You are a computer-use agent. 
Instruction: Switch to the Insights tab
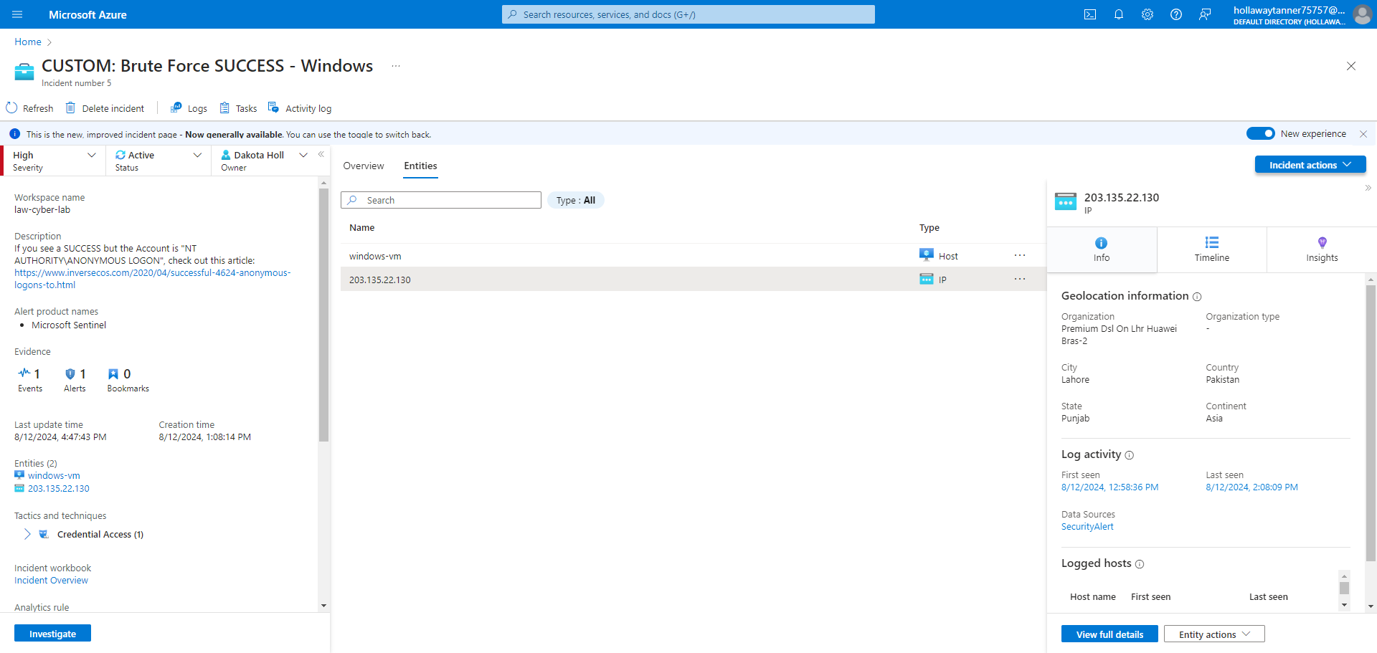(x=1322, y=249)
